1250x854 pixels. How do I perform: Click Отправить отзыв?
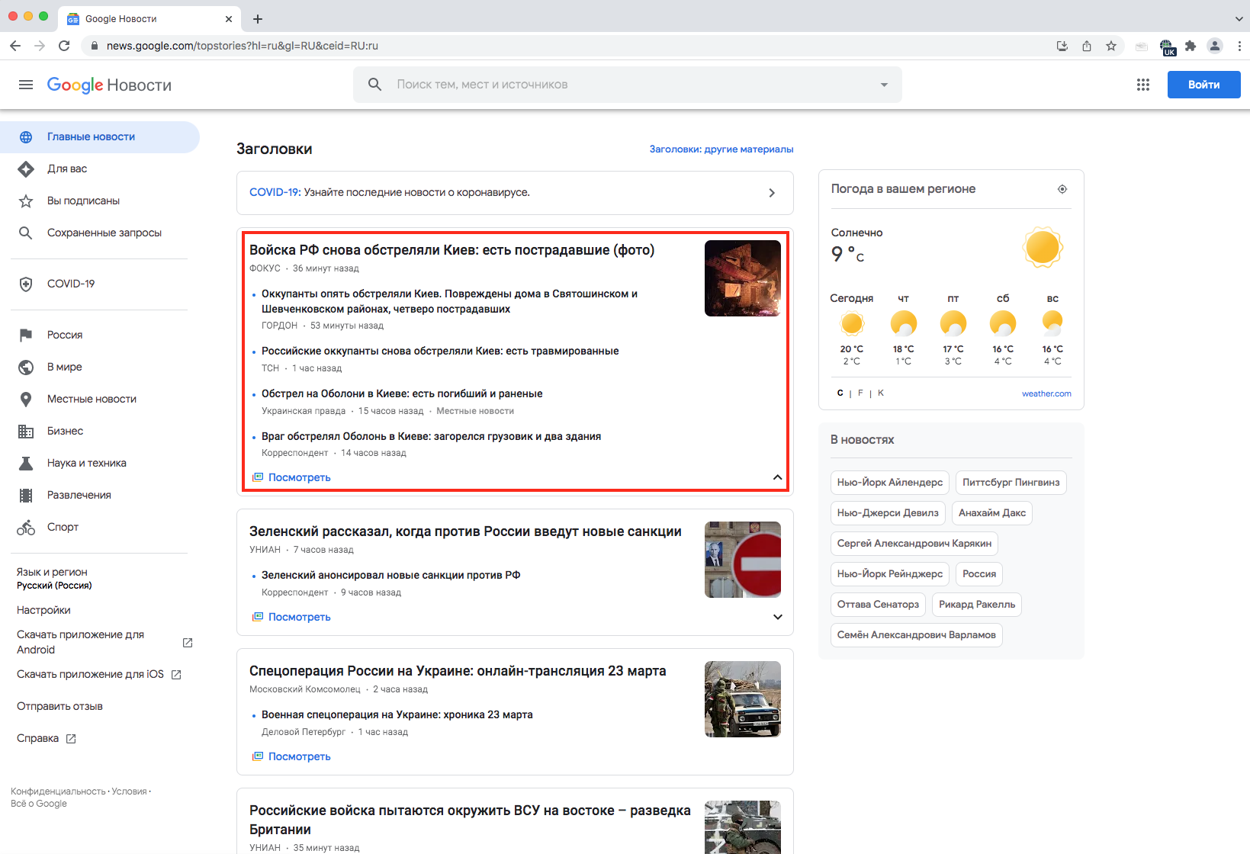[x=59, y=707]
